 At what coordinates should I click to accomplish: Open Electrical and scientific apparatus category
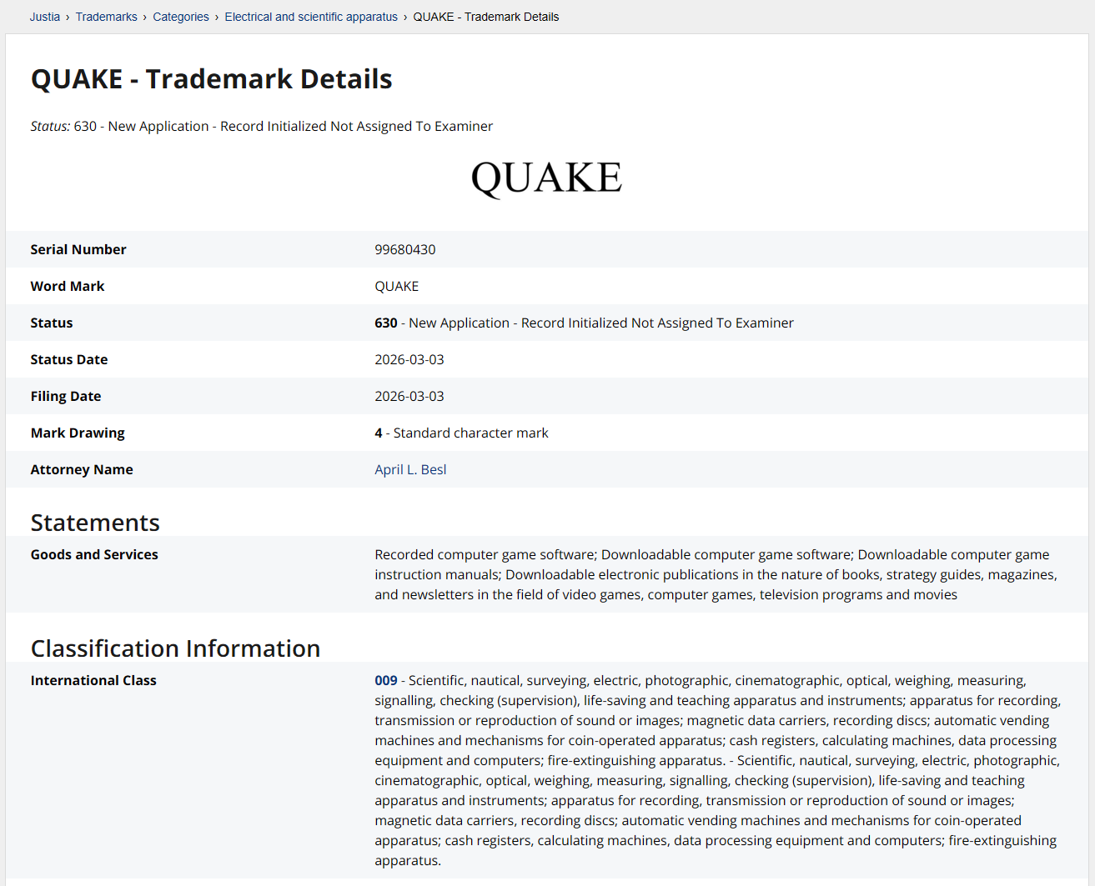coord(311,17)
